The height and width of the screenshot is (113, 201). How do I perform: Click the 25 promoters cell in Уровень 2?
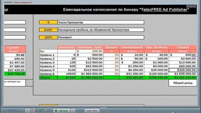(x=67, y=59)
